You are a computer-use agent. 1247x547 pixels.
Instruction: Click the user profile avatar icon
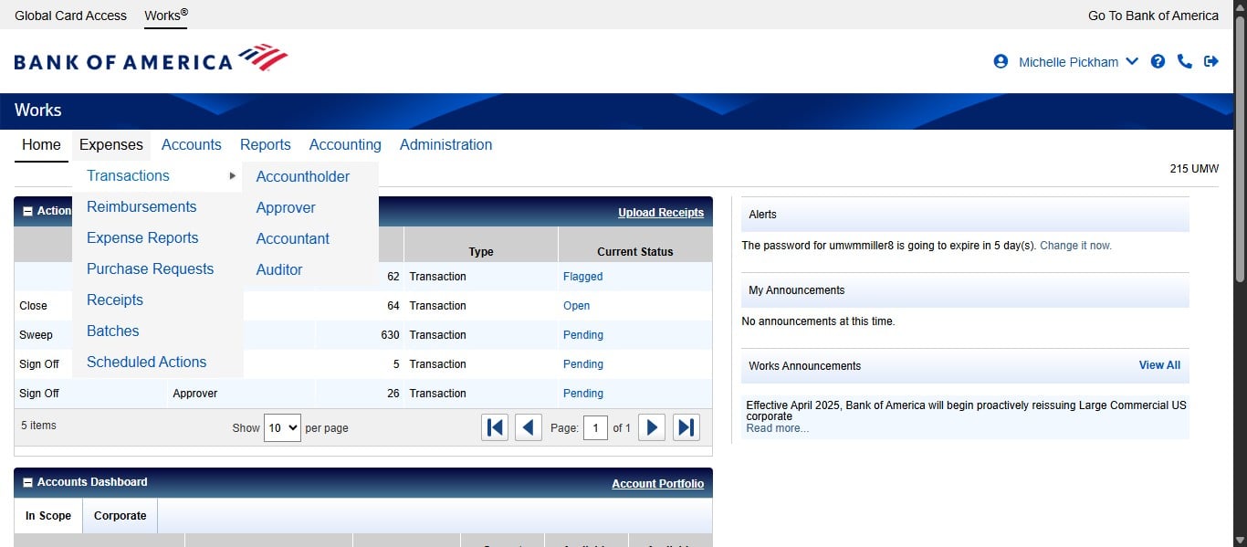(1001, 62)
